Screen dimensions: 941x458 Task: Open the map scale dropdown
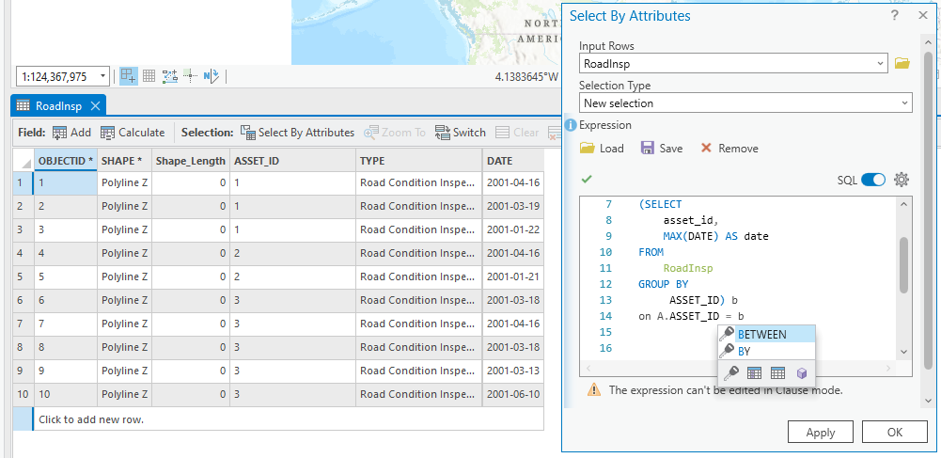(103, 76)
